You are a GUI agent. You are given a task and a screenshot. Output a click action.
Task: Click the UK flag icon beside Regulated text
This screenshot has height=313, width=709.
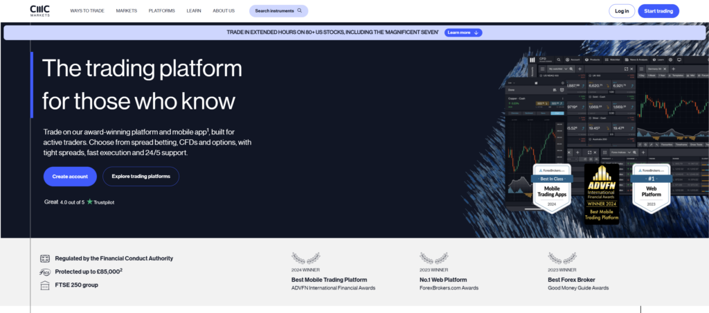[45, 259]
